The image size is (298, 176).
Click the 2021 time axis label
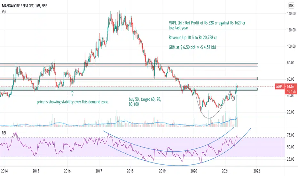225,171
